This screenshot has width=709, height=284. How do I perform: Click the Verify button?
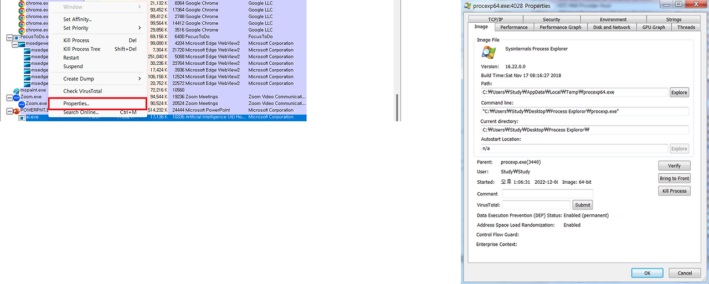[x=674, y=166]
